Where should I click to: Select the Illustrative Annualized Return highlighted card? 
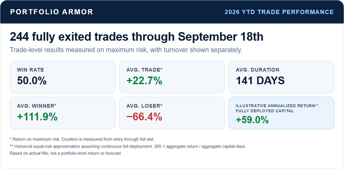coord(281,113)
